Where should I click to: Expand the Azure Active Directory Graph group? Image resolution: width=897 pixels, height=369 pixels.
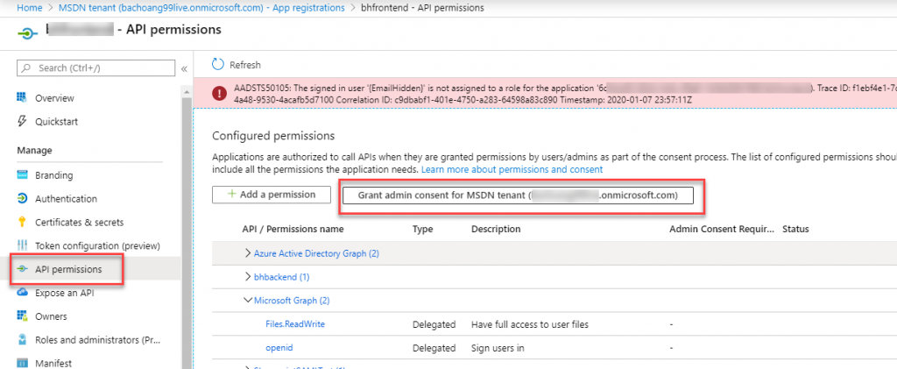point(248,252)
